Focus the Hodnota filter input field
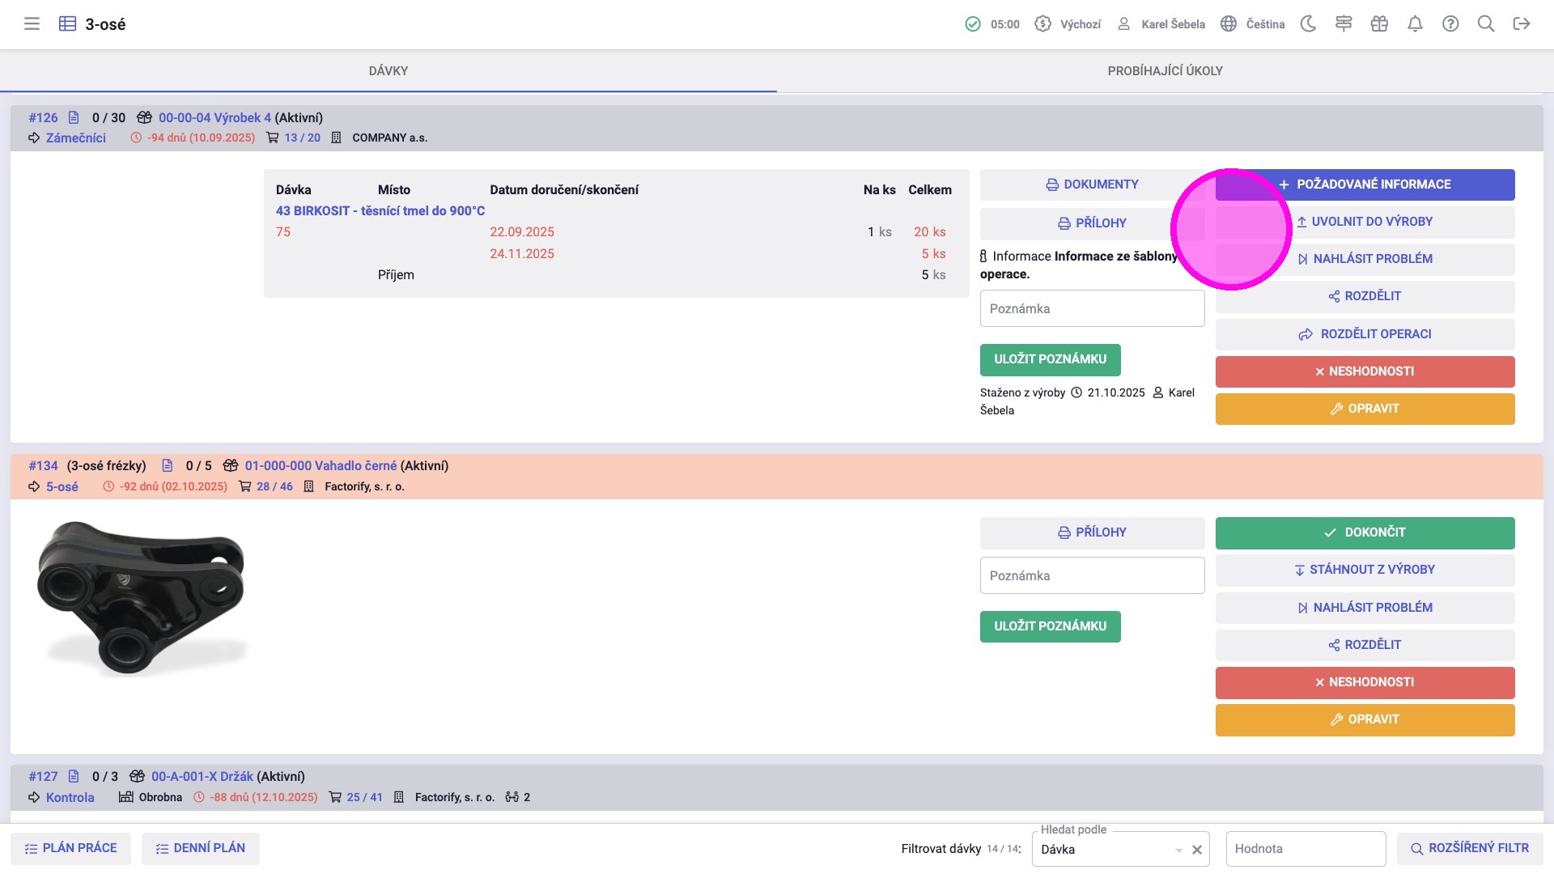The height and width of the screenshot is (874, 1554). point(1305,849)
